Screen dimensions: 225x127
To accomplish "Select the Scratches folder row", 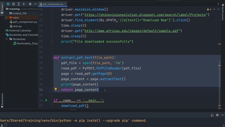I will pyautogui.click(x=19, y=39).
